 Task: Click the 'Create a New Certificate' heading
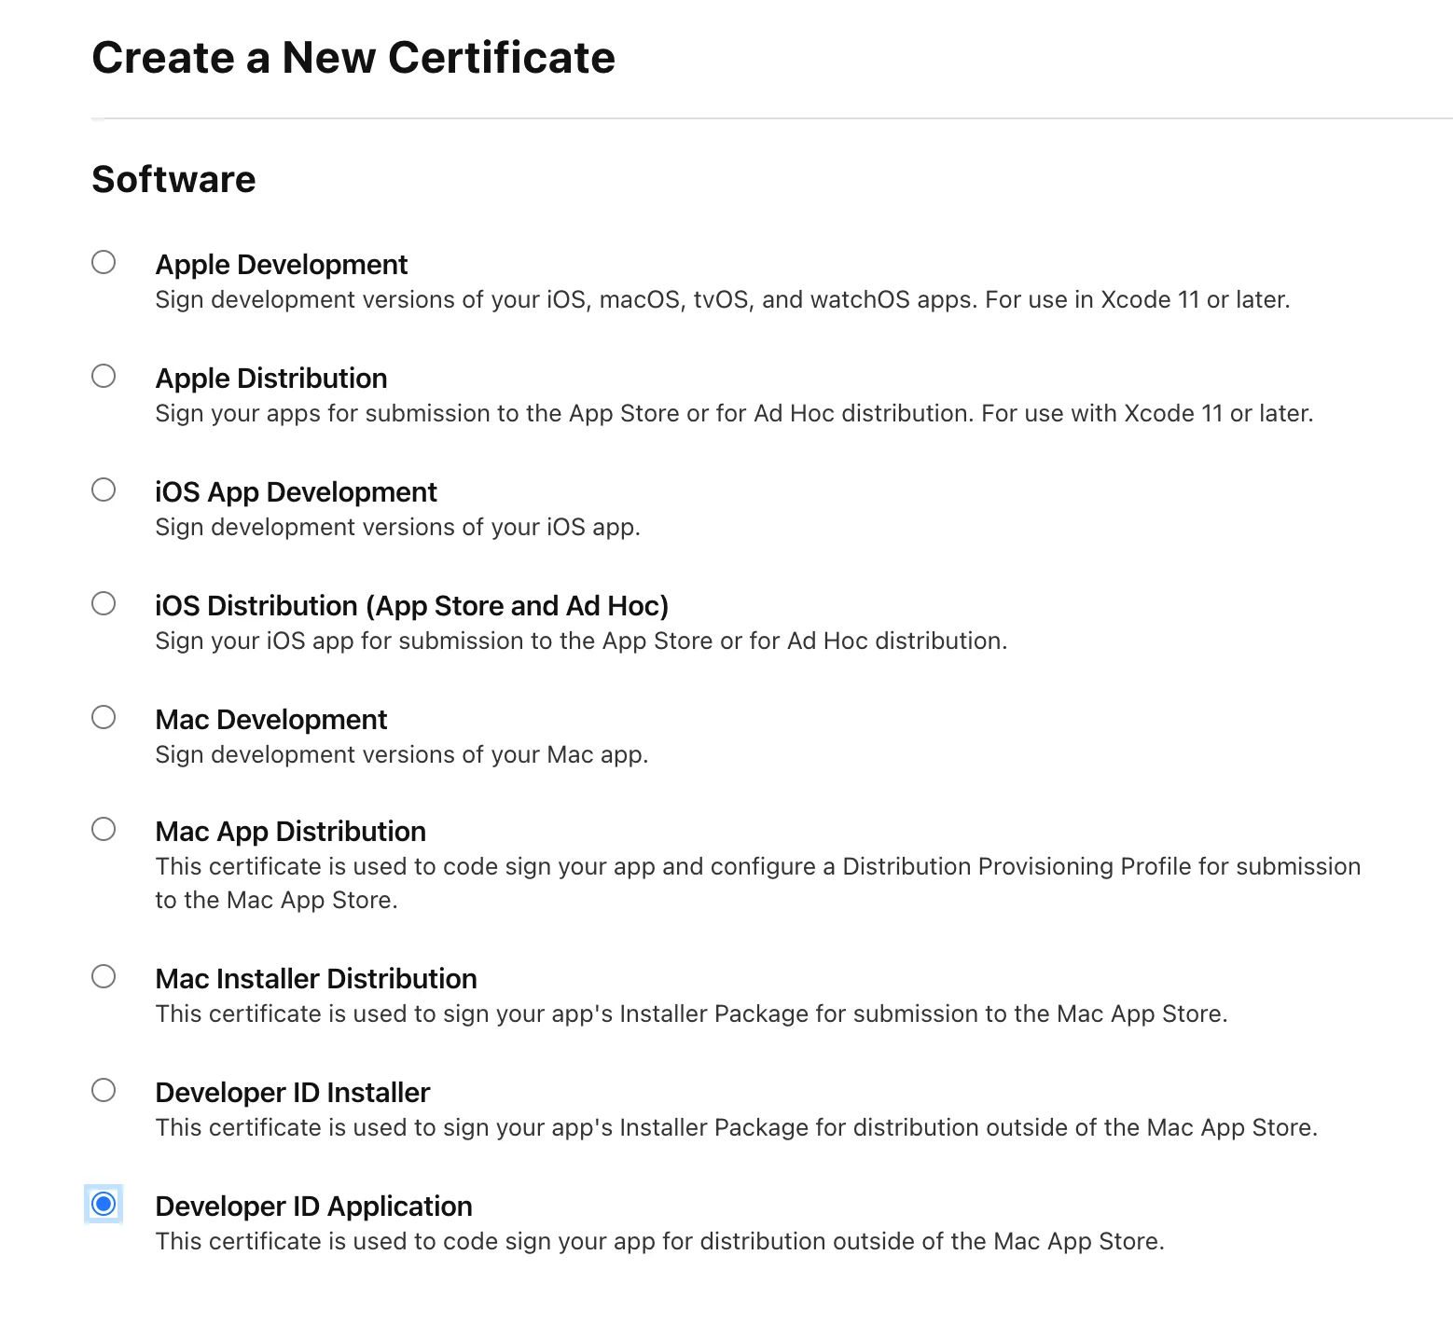tap(353, 58)
